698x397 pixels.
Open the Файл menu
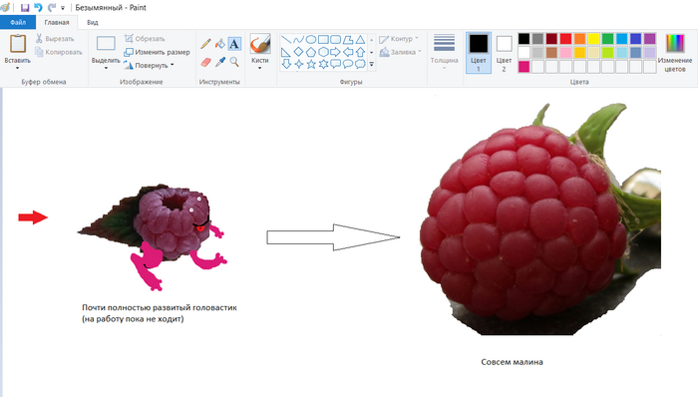(x=18, y=22)
